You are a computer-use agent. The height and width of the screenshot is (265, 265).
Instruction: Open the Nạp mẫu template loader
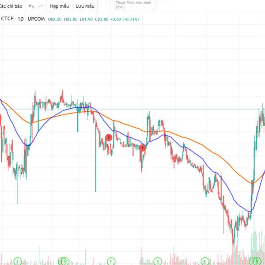point(59,7)
